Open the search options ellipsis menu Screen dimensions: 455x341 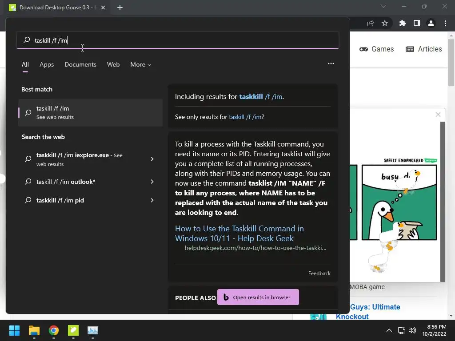coord(331,63)
